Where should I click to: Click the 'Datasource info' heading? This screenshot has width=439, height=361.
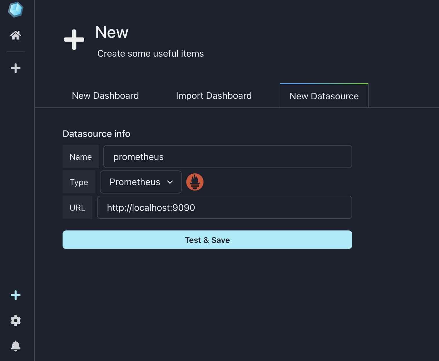click(x=96, y=134)
